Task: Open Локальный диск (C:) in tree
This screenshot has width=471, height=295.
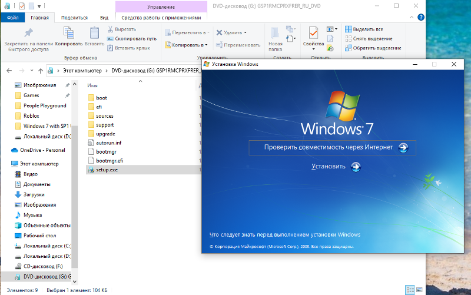Action: pos(47,246)
